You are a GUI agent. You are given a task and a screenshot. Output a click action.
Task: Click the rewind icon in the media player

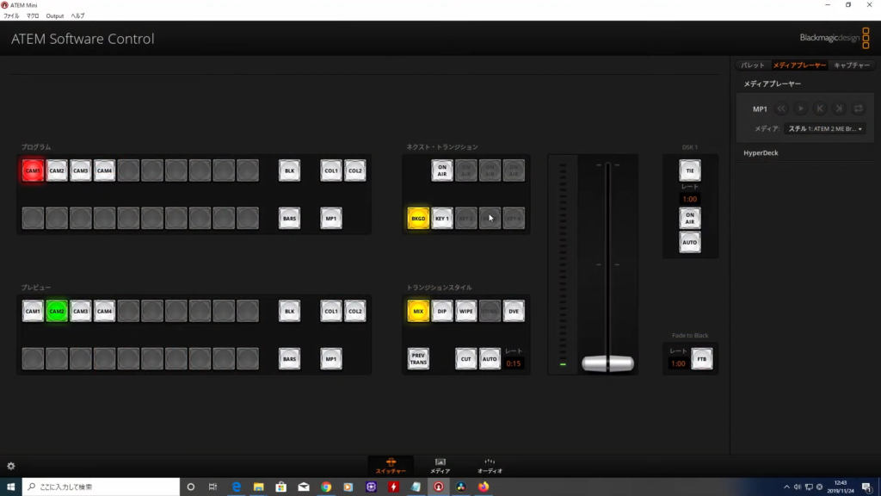(x=781, y=108)
